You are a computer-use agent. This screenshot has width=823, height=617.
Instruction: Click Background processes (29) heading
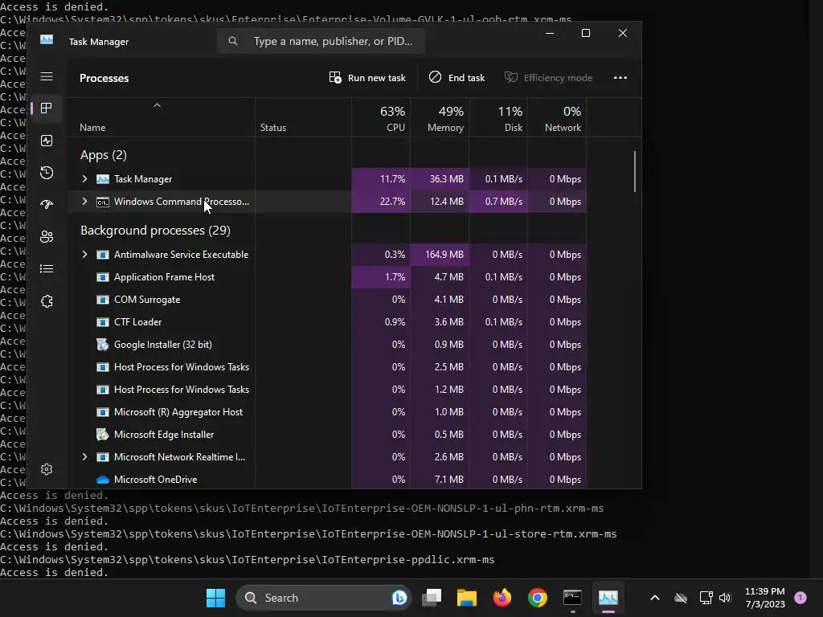pyautogui.click(x=155, y=231)
